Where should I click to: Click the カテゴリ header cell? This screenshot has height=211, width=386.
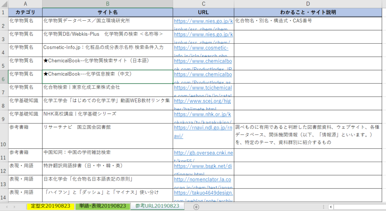click(x=25, y=12)
